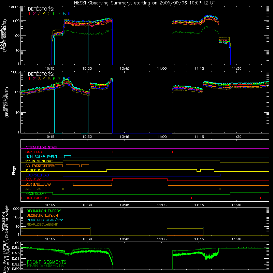Click the 10:45 time tick under rear segments plot
273x273 pixels.
tap(125, 137)
